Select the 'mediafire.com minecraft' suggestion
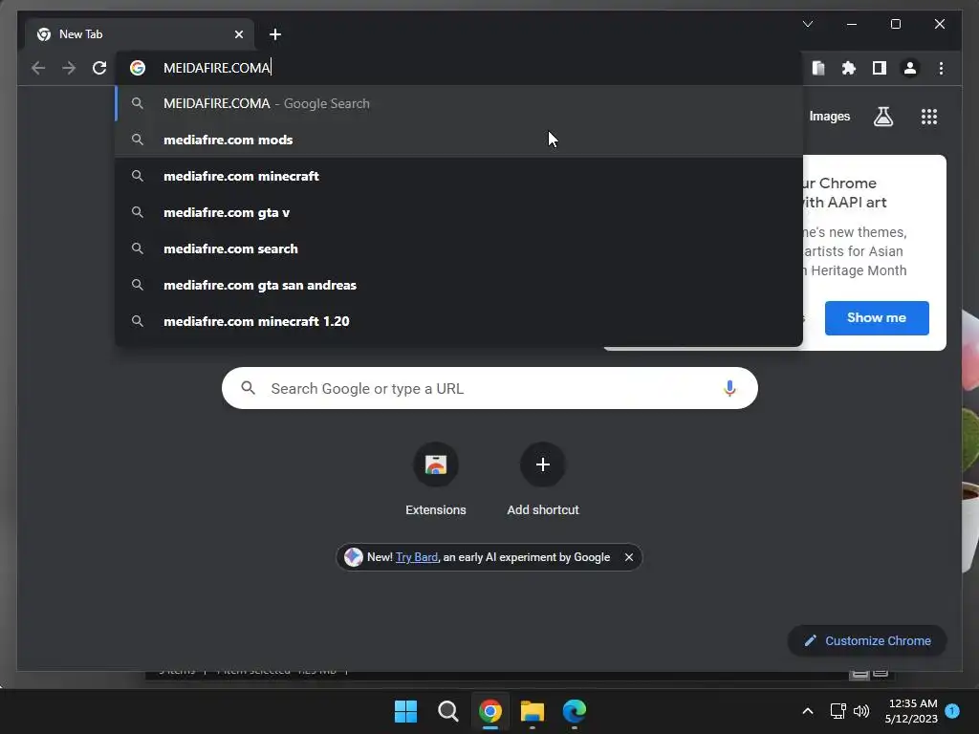The height and width of the screenshot is (734, 979). (459, 176)
